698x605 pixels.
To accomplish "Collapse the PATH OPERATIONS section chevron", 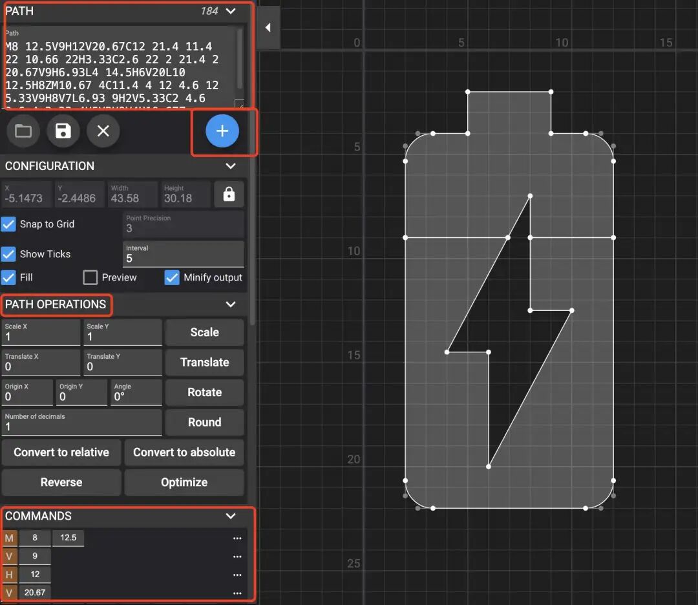I will (231, 304).
